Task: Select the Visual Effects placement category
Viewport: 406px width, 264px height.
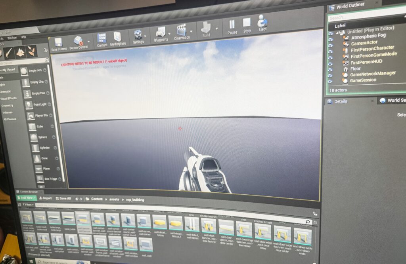Action: (x=8, y=99)
